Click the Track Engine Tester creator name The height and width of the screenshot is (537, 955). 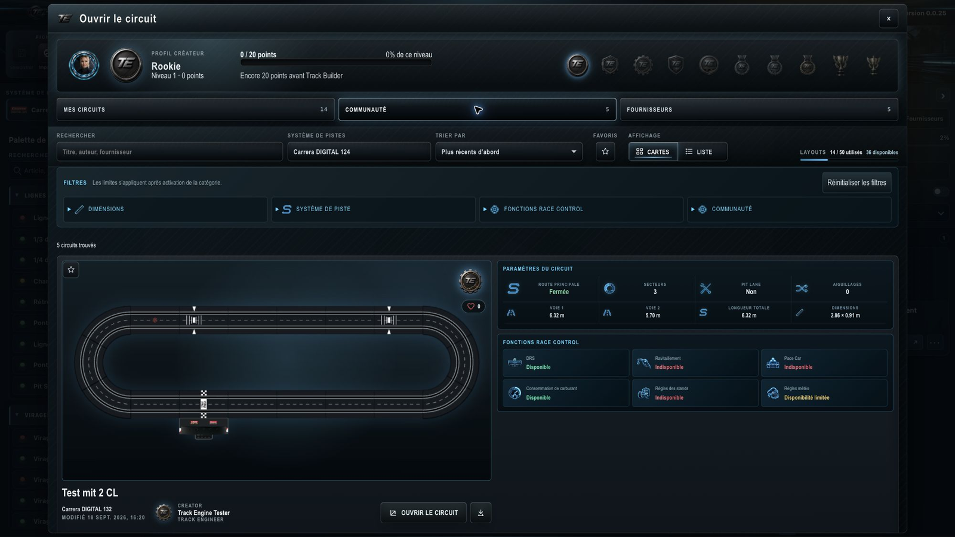click(x=204, y=513)
